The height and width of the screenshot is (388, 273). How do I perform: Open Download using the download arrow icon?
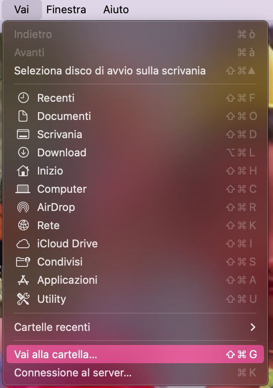coord(23,153)
